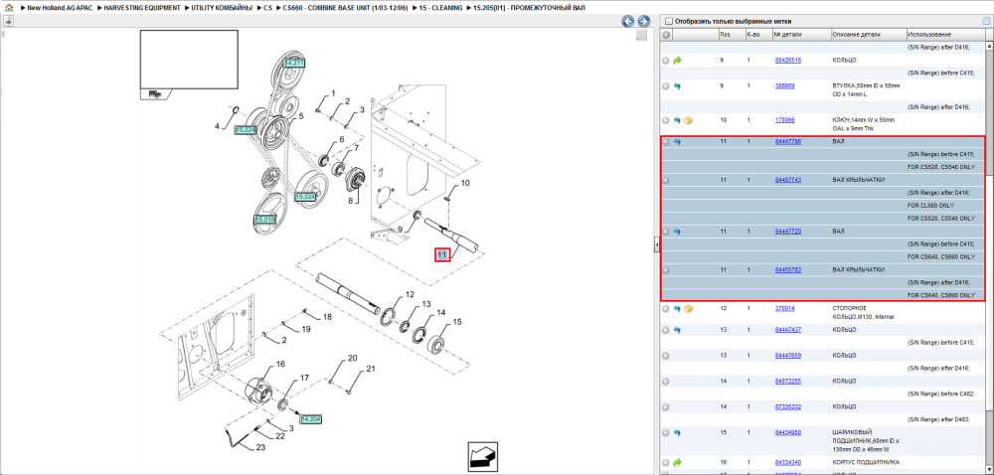Click 'КОРПУС ПОДШИПНИКА' description text
The image size is (994, 475).
click(x=866, y=462)
